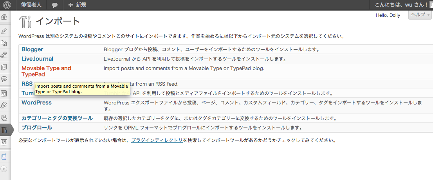Click the WordPress importer link
The width and height of the screenshot is (433, 180).
[x=36, y=103]
